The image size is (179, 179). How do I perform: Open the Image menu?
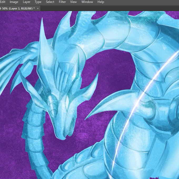click(x=14, y=2)
